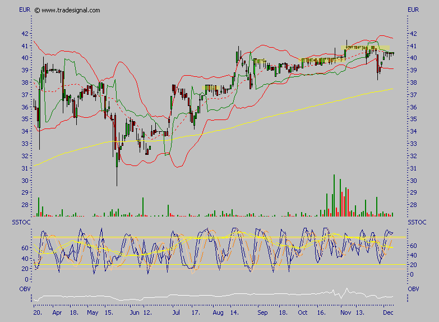Click the 0 level on left SSTOC scale
439x322 pixels.
click(26, 279)
